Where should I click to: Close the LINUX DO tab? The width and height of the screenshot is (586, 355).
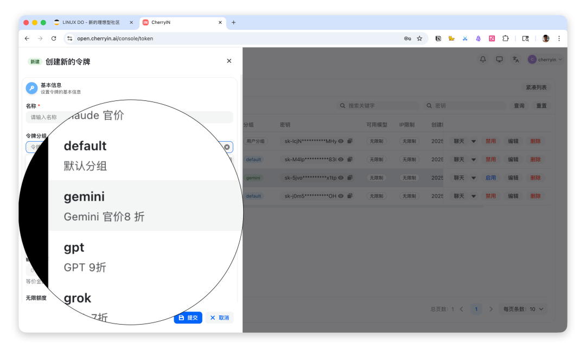(131, 22)
